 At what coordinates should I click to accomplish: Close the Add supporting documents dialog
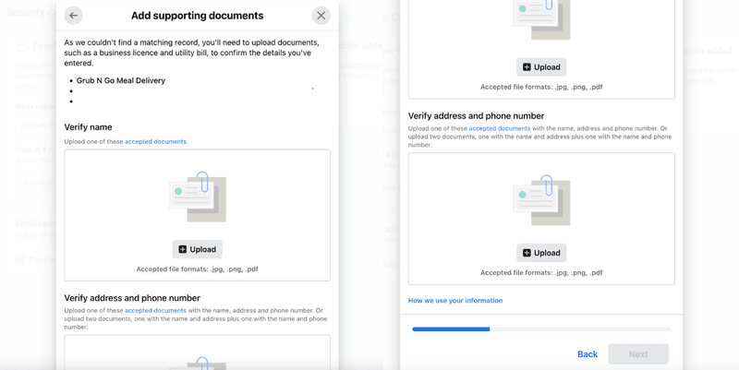click(321, 16)
